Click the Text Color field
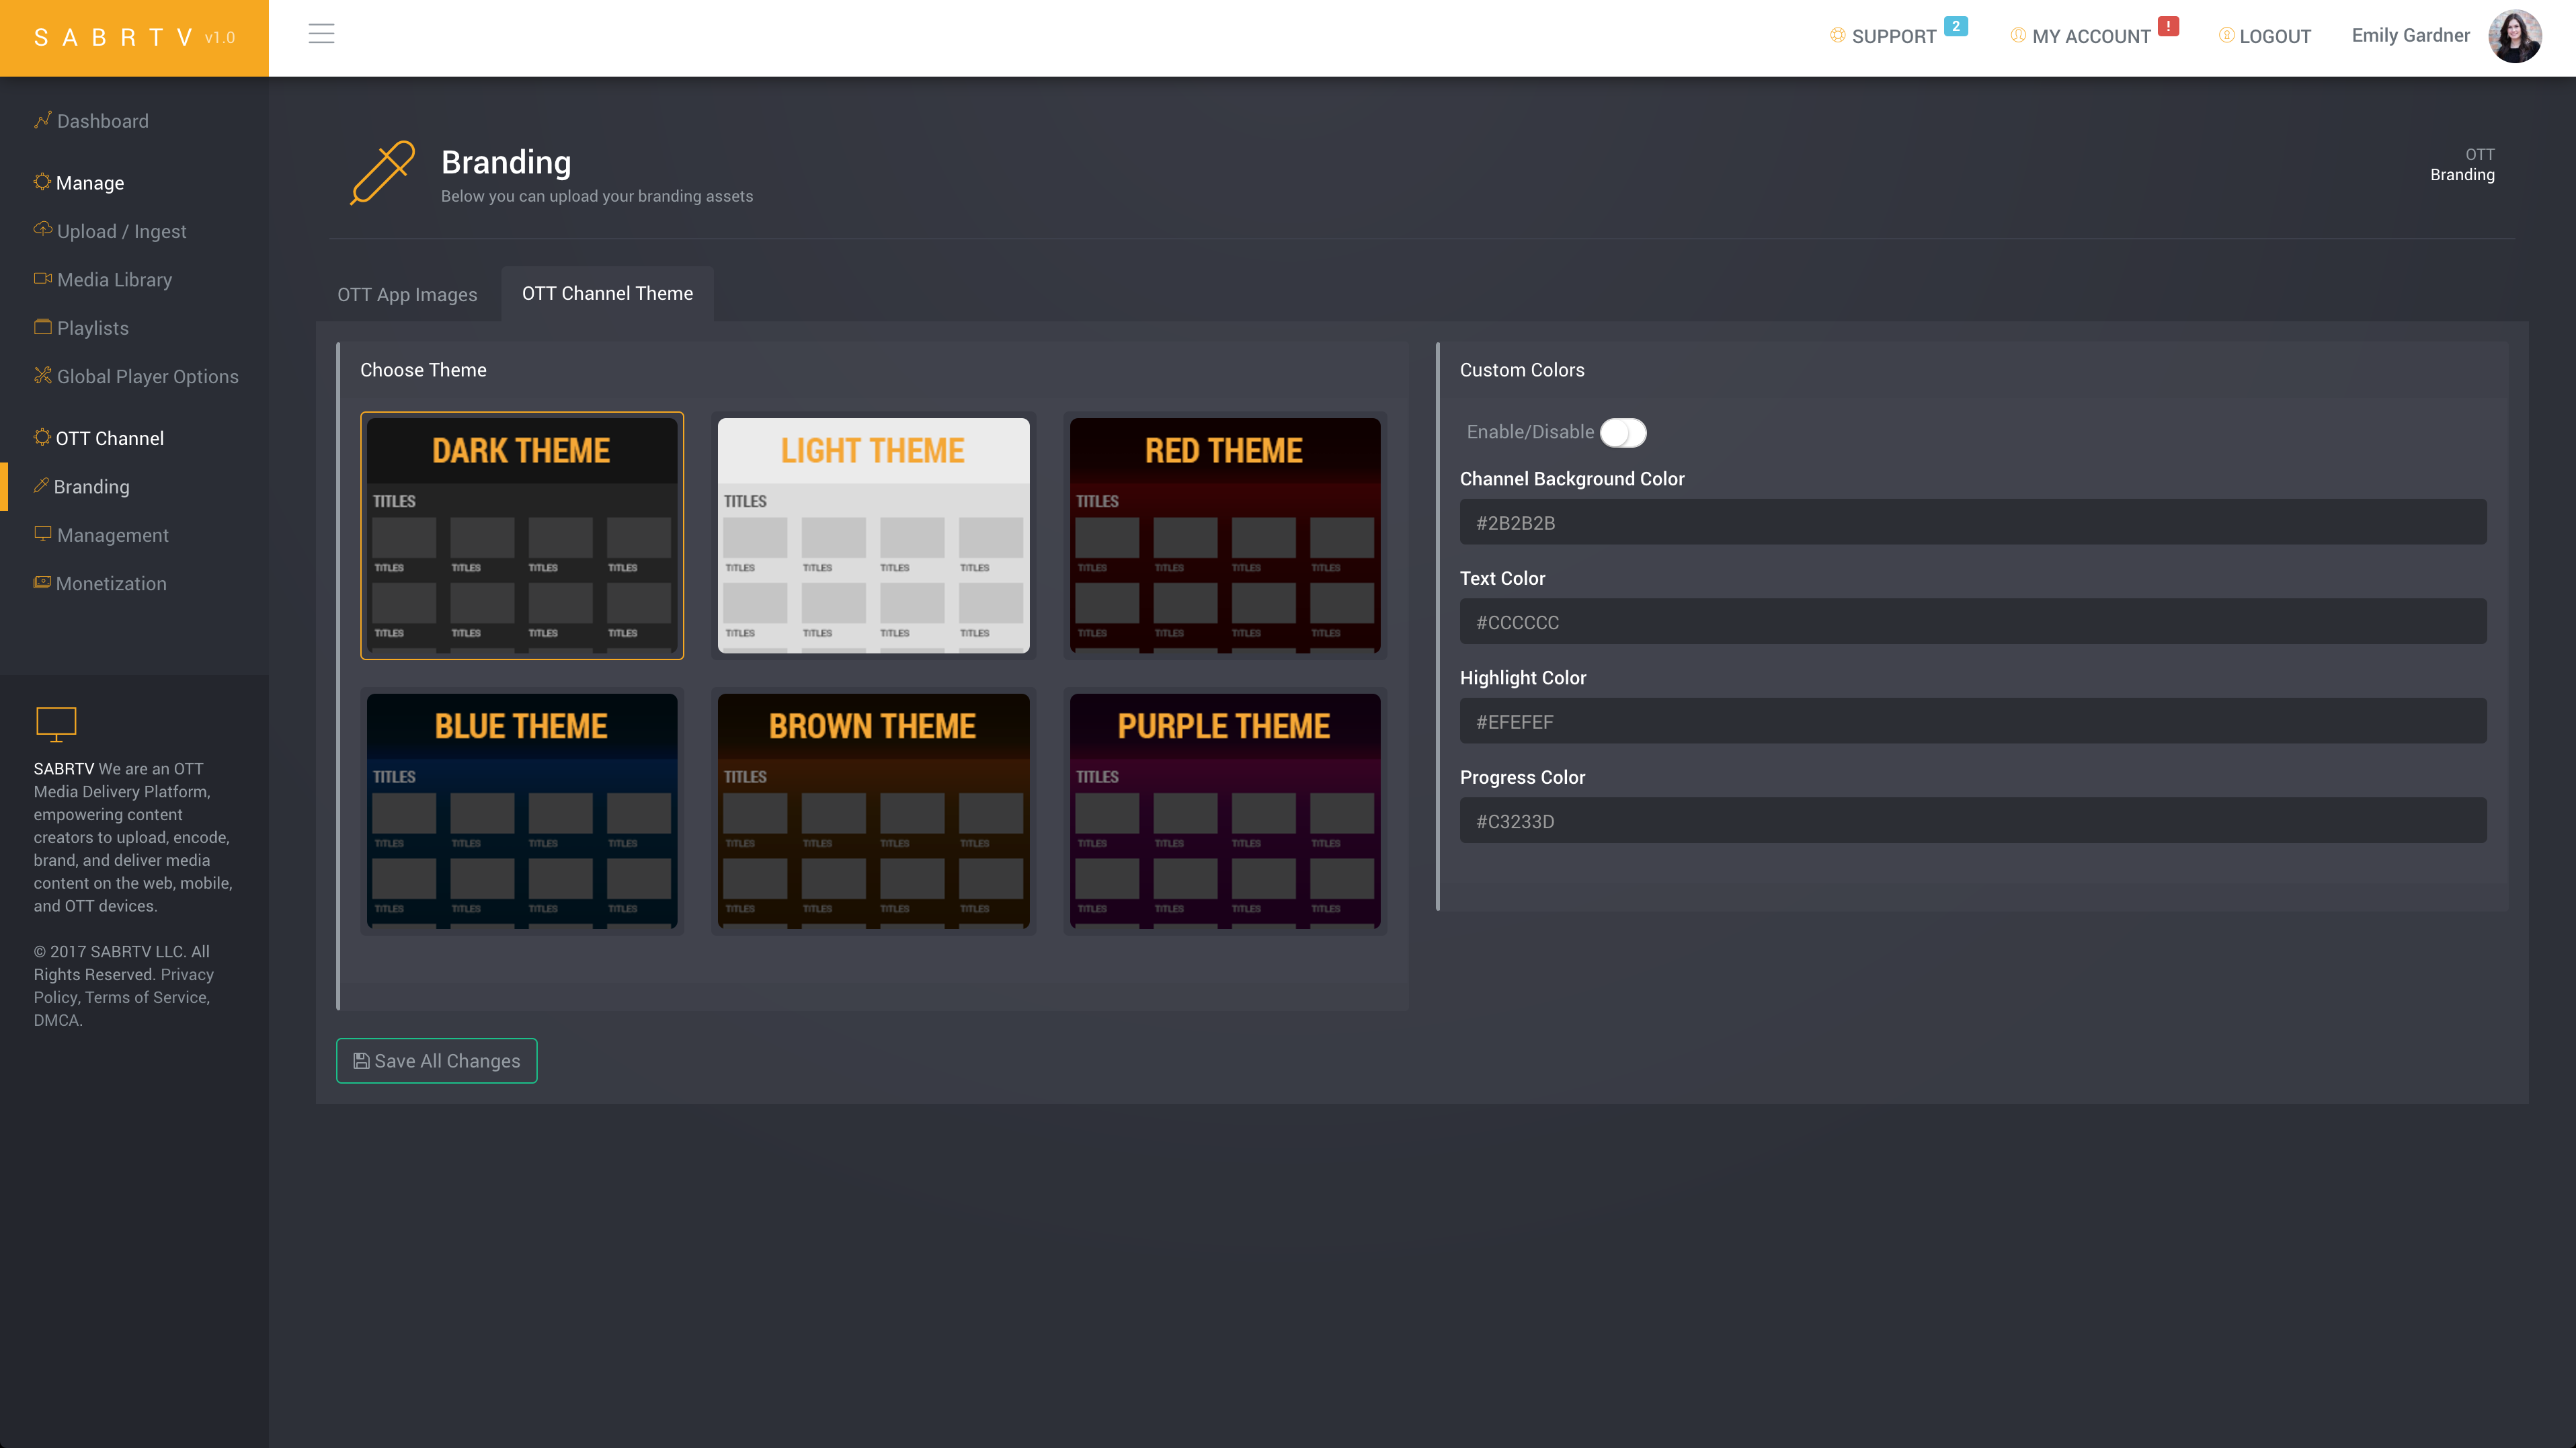2576x1448 pixels. click(1972, 621)
